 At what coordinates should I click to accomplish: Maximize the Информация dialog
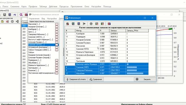[x=145, y=18]
